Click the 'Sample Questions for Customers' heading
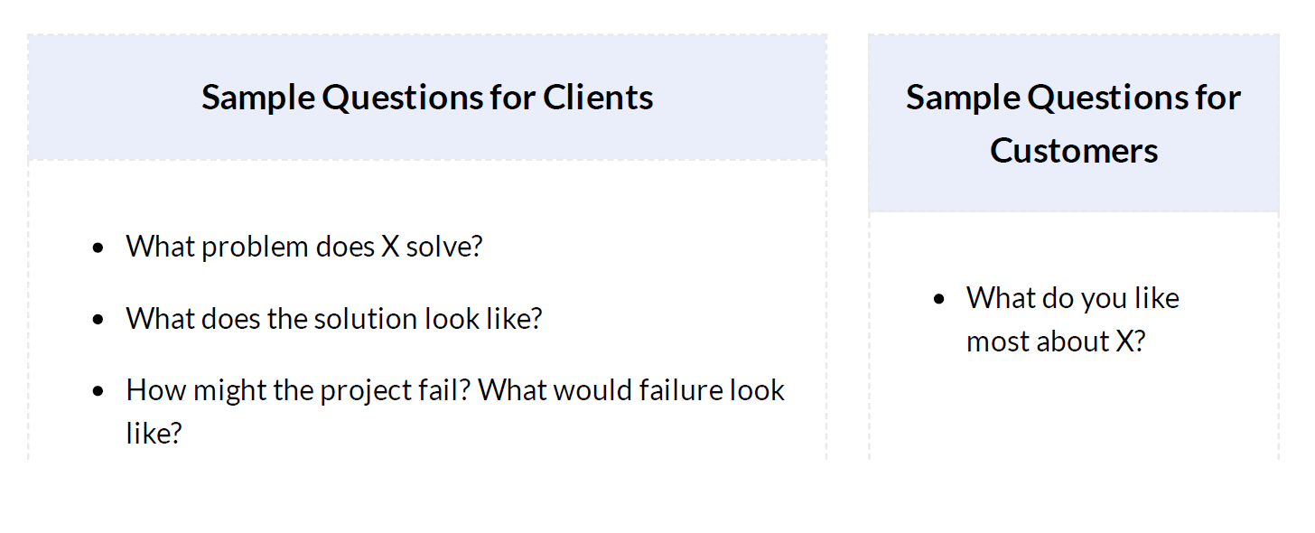 pos(1074,123)
